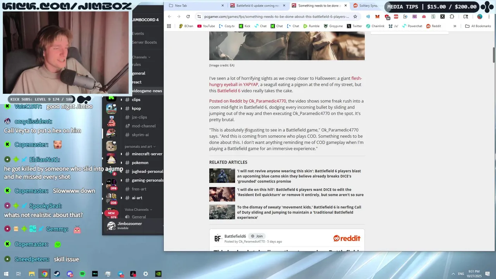Open the Battlefield6 subreddit name
Image resolution: width=496 pixels, height=279 pixels.
click(235, 236)
